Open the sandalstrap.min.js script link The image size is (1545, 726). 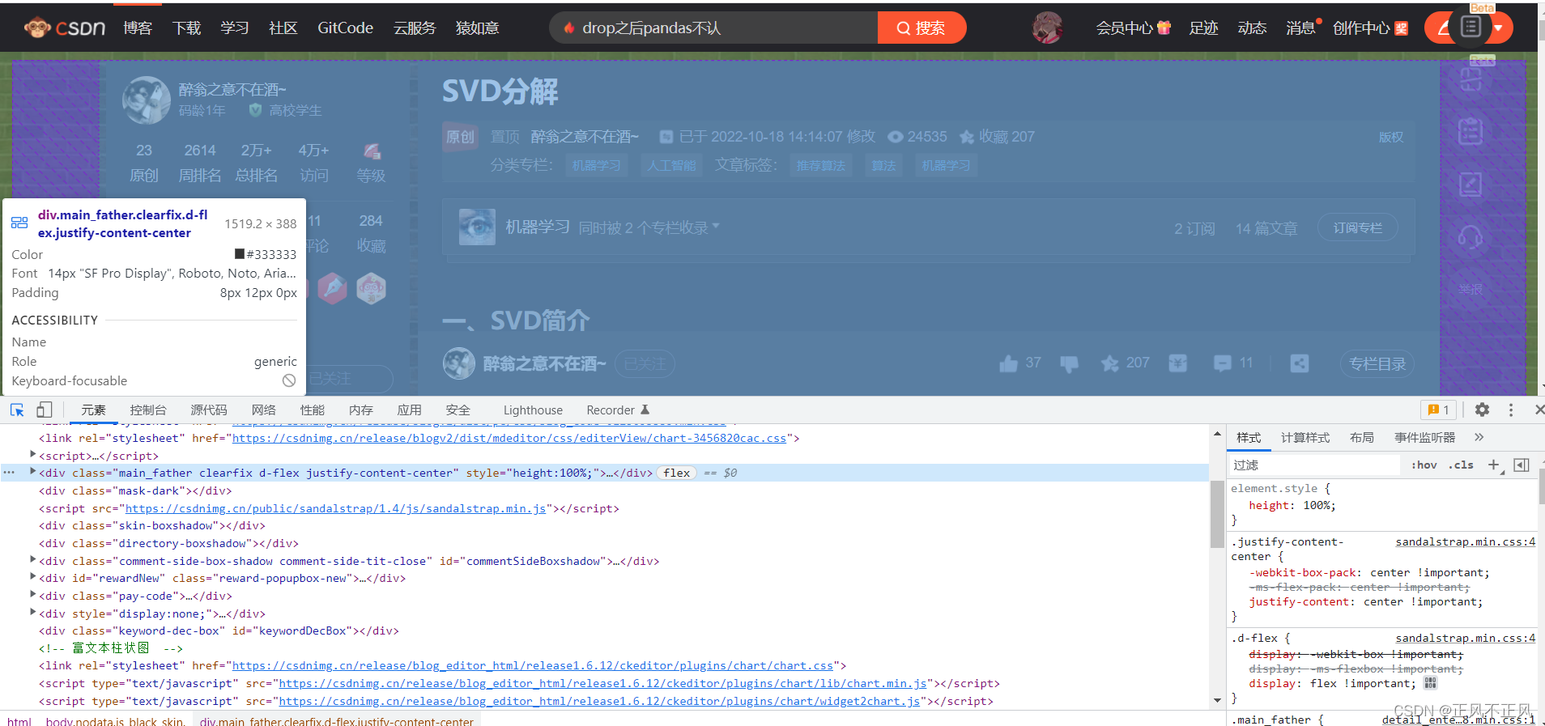tap(335, 509)
